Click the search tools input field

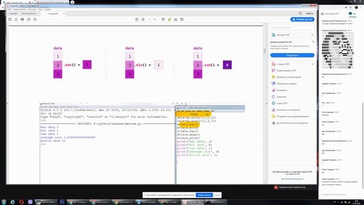[292, 27]
